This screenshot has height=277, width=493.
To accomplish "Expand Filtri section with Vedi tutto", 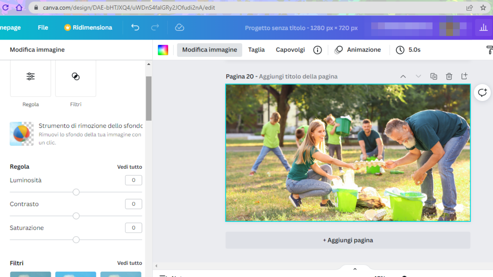I will coord(129,263).
